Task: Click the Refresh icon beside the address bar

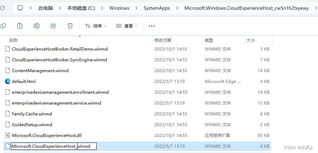Action: coord(2,8)
